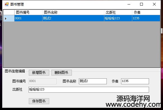
Task: Click the 图书管理 app icon in title bar
Action: tap(7, 4)
